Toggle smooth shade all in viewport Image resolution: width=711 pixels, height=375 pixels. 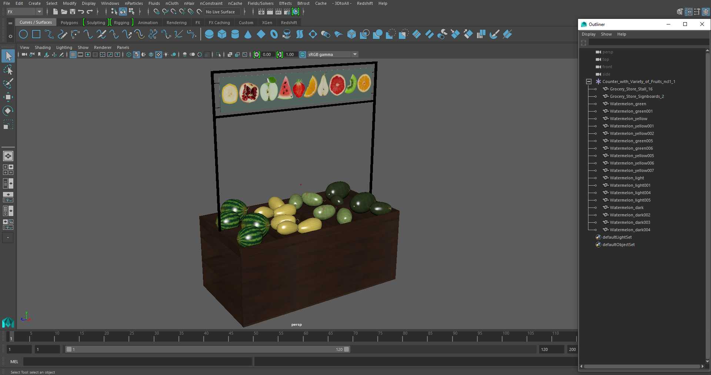tap(136, 54)
